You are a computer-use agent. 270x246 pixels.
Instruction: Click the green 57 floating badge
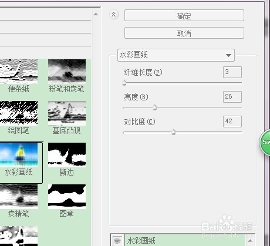(265, 142)
